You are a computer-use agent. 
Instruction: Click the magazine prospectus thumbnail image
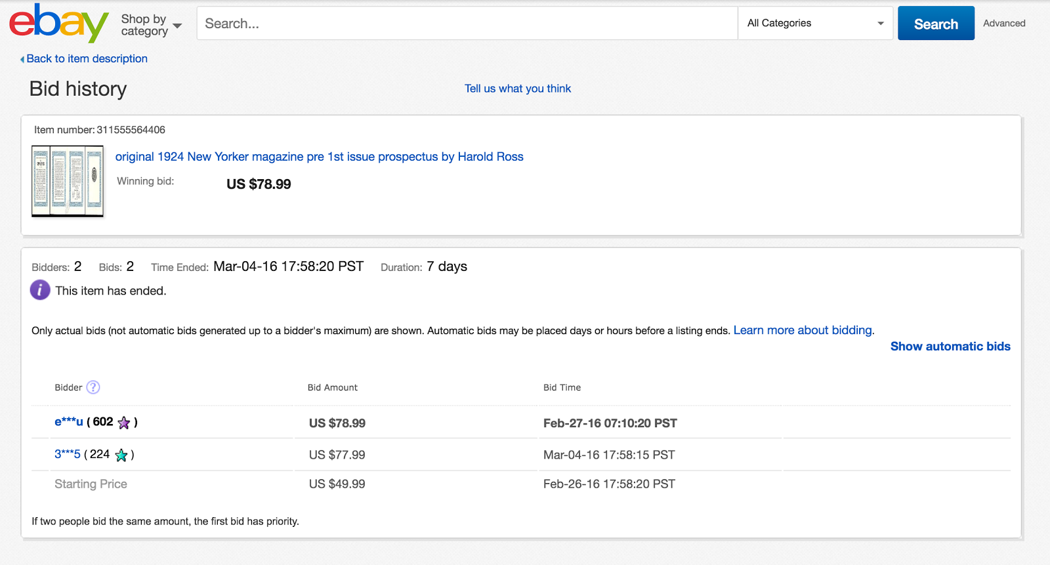click(68, 181)
